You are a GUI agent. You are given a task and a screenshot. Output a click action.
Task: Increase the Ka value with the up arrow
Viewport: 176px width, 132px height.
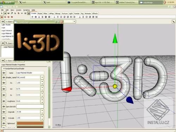[x=42, y=82]
